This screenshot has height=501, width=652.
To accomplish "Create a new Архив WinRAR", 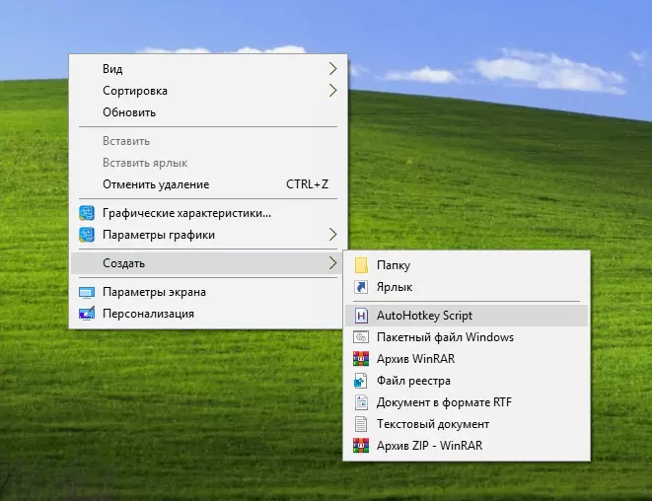I will tap(467, 359).
